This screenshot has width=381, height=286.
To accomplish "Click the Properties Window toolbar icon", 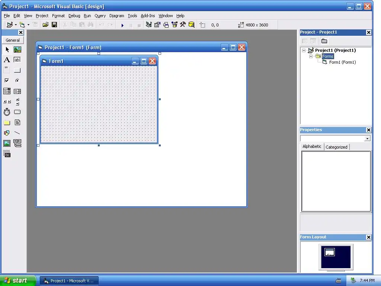I will point(157,25).
